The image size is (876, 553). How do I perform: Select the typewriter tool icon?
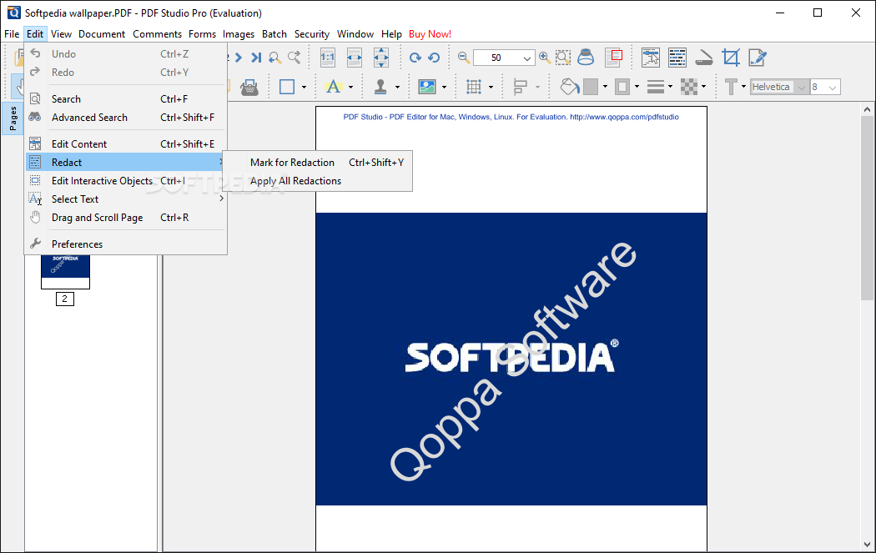249,87
